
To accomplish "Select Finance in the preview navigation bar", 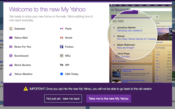I will coord(141,5).
